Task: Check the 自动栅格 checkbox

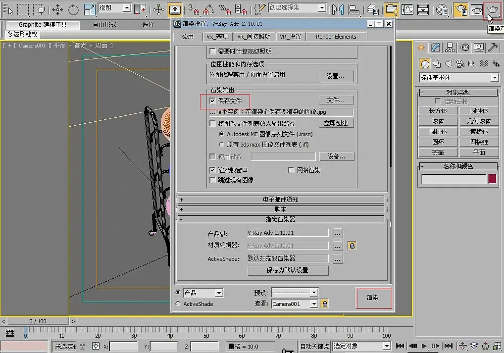Action: pyautogui.click(x=438, y=101)
